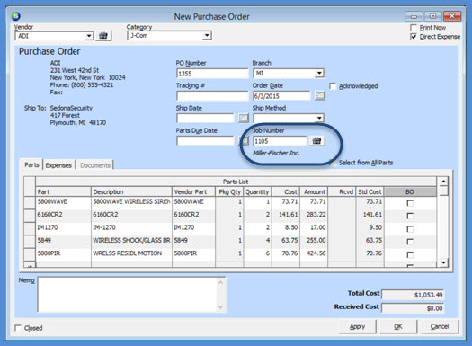
Task: Click the Parts Due Date input field
Action: (x=205, y=141)
